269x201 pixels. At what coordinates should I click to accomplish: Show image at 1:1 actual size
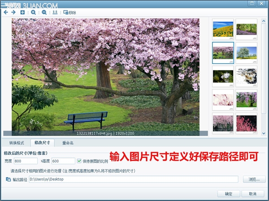[x=55, y=12]
